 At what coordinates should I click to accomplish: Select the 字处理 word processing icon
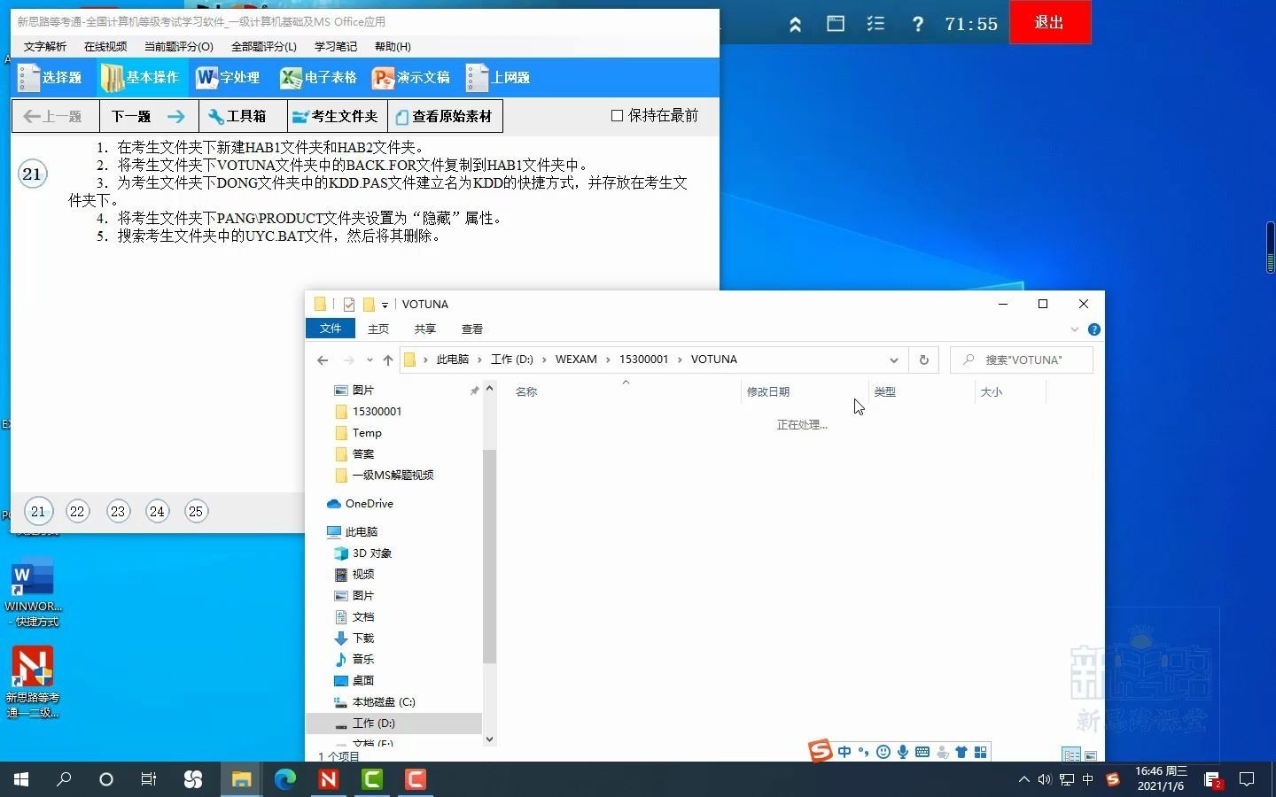point(228,77)
